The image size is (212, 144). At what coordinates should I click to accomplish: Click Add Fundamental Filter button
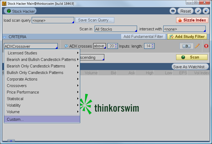143,37
